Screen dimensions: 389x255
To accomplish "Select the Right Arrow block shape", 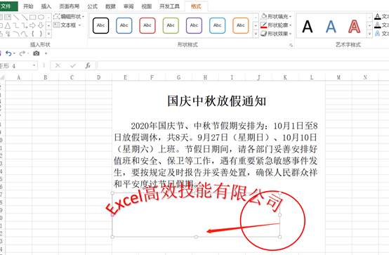I will pyautogui.click(x=32, y=25).
